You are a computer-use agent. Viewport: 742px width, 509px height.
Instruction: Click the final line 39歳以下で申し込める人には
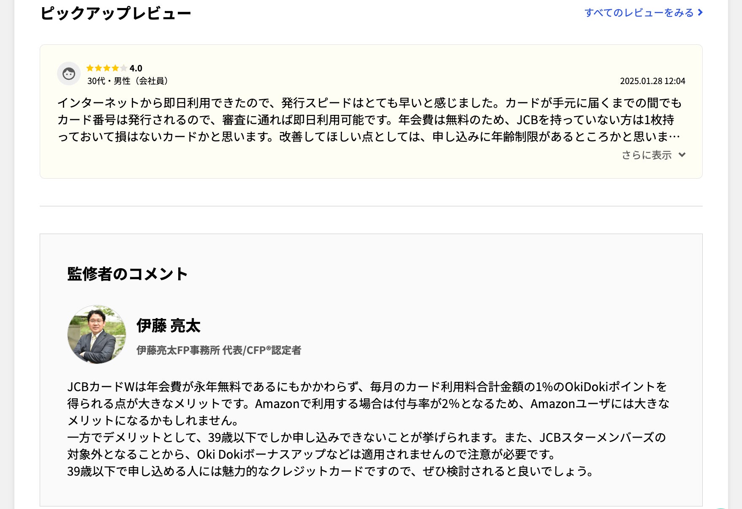click(330, 471)
